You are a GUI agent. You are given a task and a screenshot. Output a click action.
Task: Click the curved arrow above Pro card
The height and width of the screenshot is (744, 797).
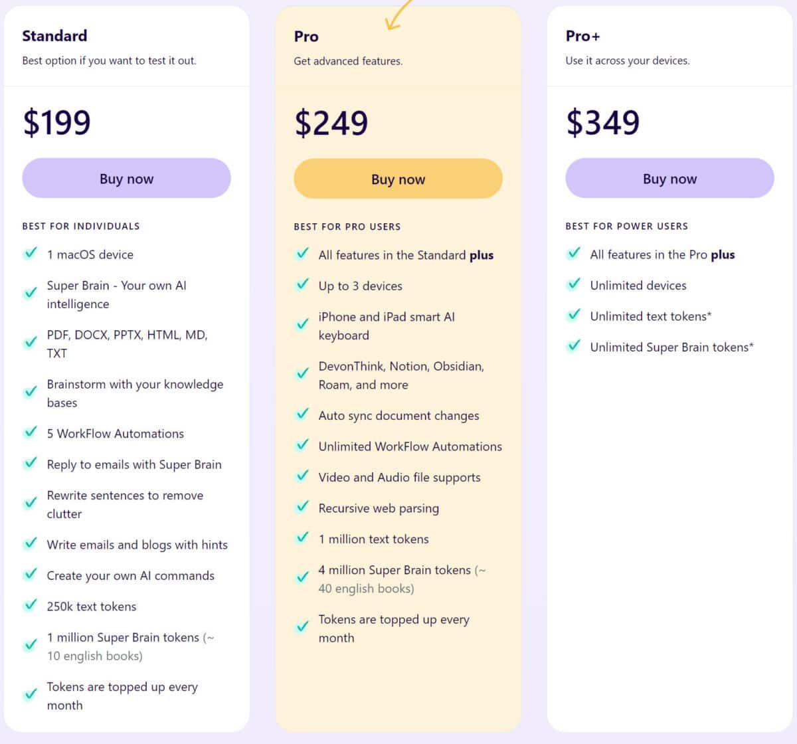(x=398, y=15)
